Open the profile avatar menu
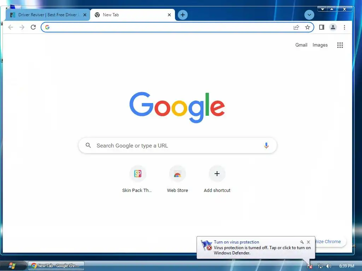 click(x=333, y=27)
